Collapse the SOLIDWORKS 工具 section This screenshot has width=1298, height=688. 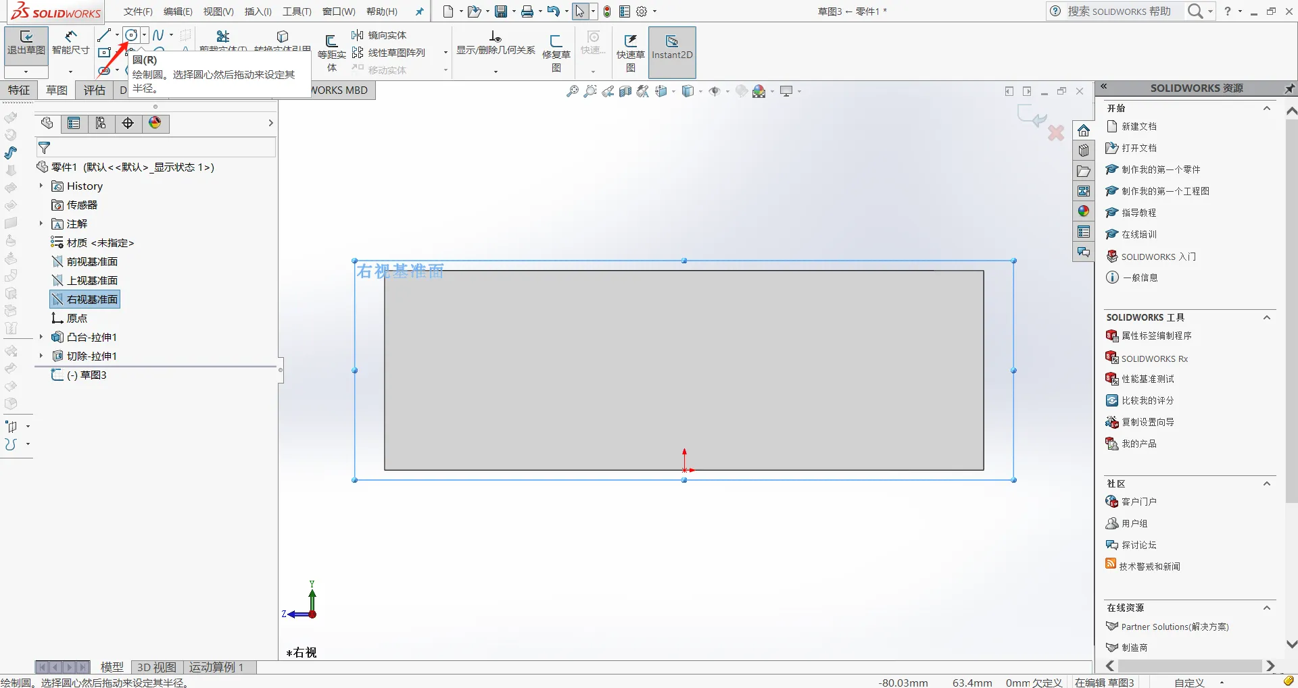click(1267, 317)
